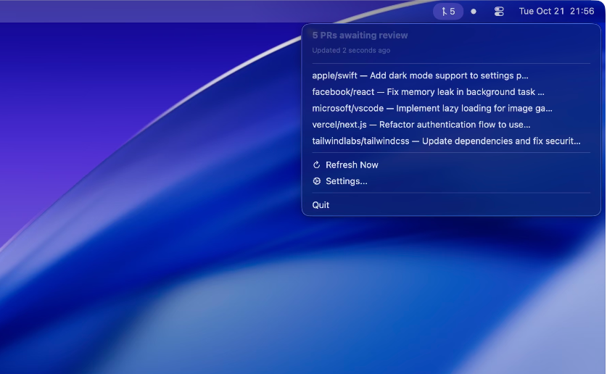Viewport: 607px width, 374px height.
Task: Open the PR counter menu bar icon
Action: click(x=448, y=12)
